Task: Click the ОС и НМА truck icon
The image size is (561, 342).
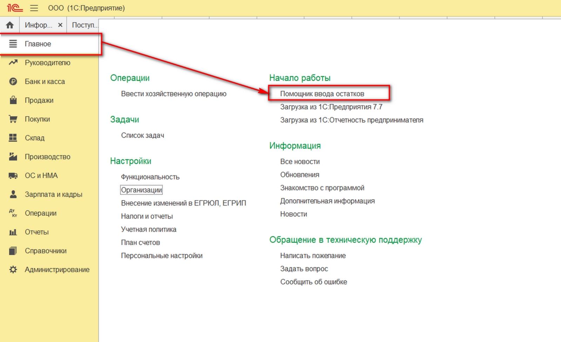Action: [x=13, y=175]
